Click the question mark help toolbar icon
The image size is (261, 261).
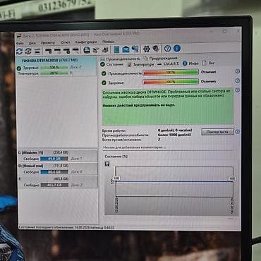[x=167, y=49]
